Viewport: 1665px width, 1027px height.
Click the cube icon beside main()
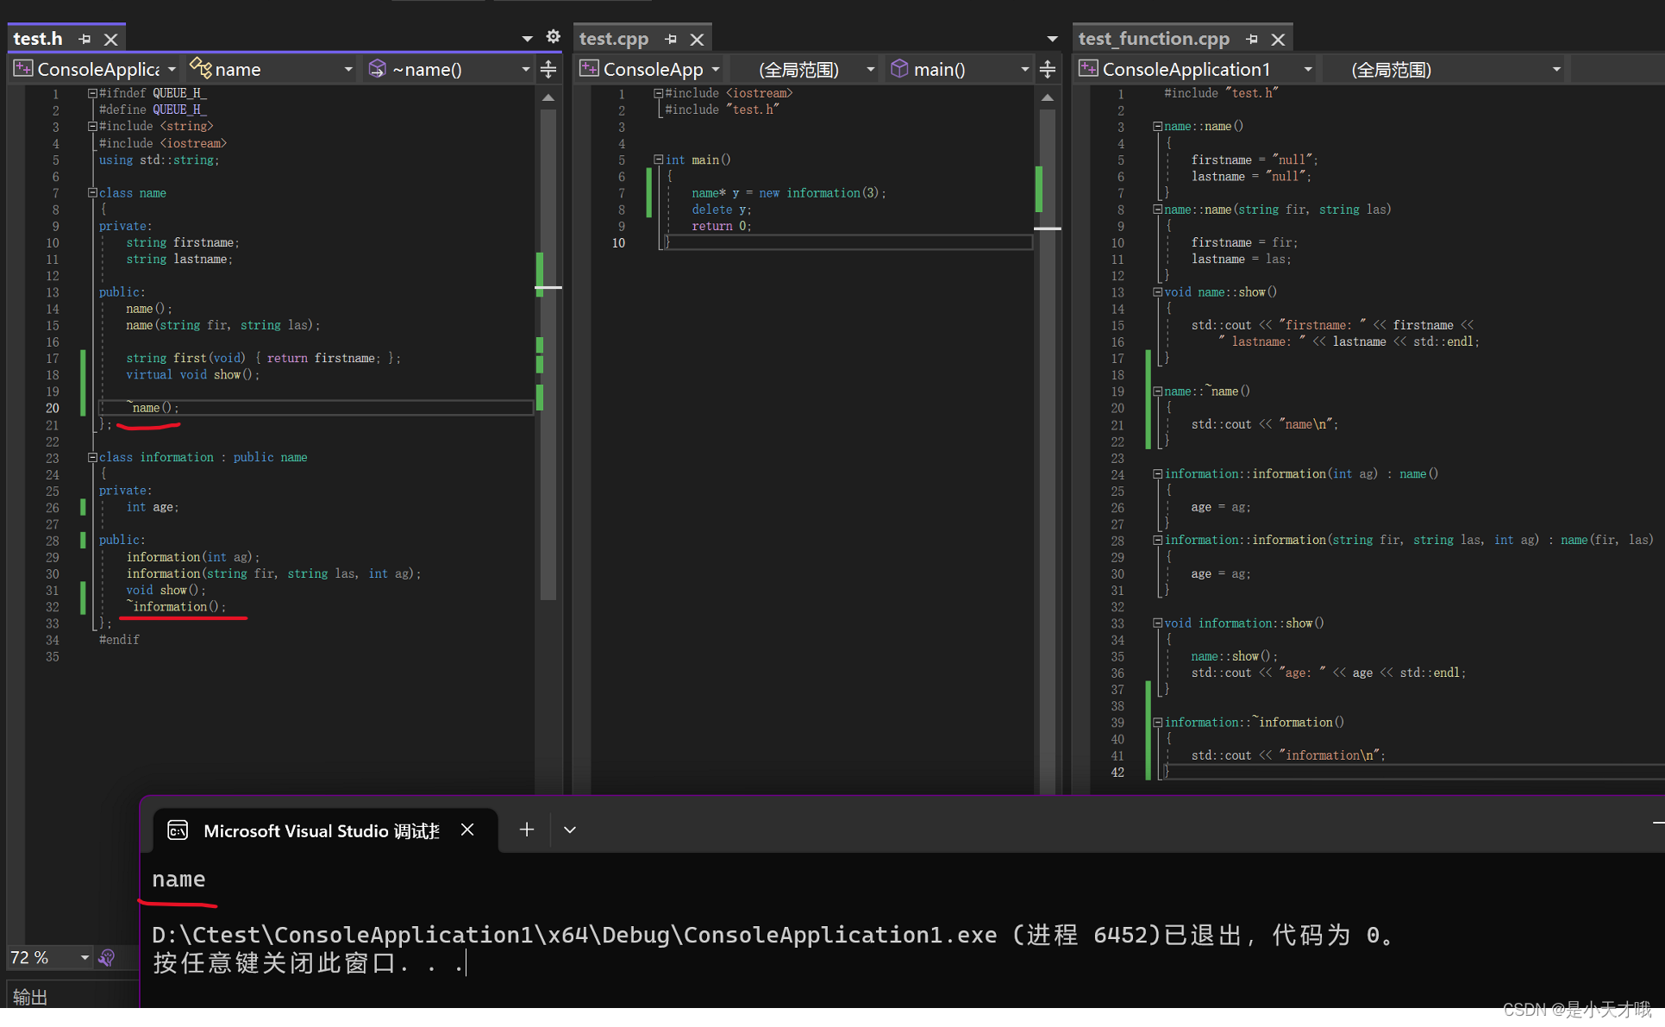(899, 68)
